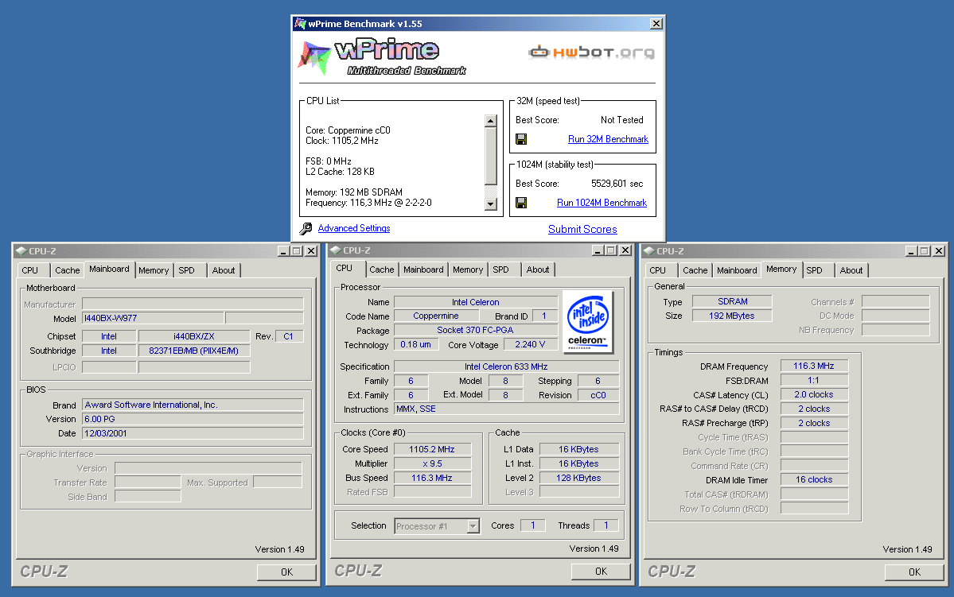Close the wPrime Benchmark window

[x=656, y=24]
